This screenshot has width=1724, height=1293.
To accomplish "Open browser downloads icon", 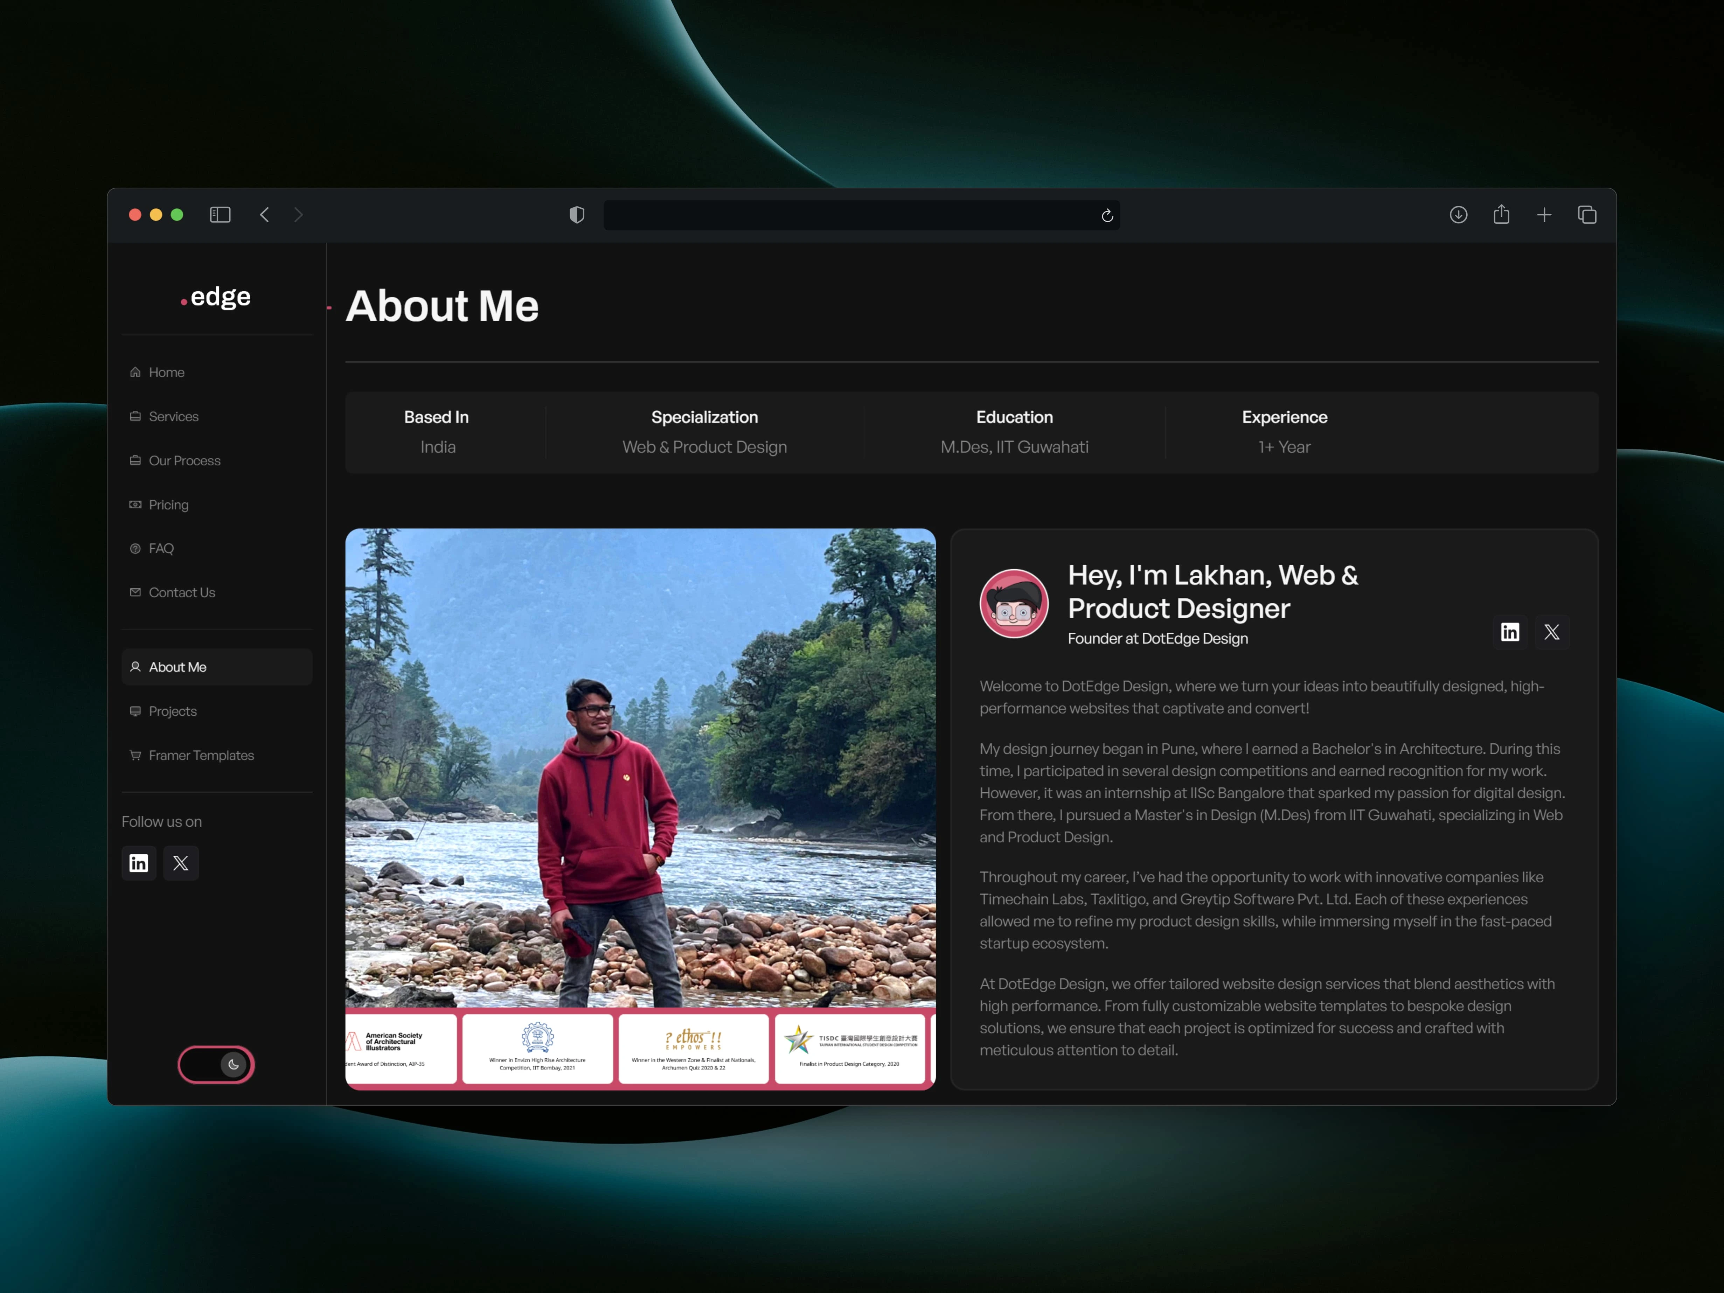I will pyautogui.click(x=1458, y=214).
